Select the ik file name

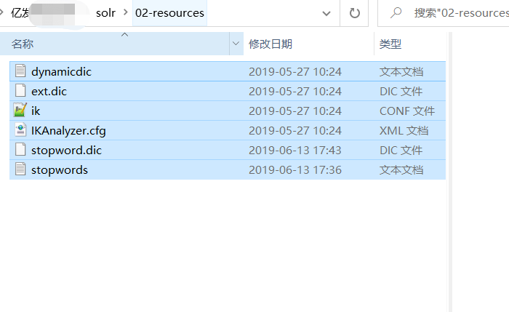click(x=36, y=111)
